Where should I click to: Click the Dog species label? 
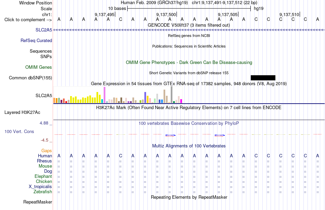pyautogui.click(x=48, y=171)
